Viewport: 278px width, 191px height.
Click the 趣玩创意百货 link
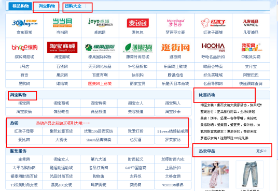coord(61,131)
